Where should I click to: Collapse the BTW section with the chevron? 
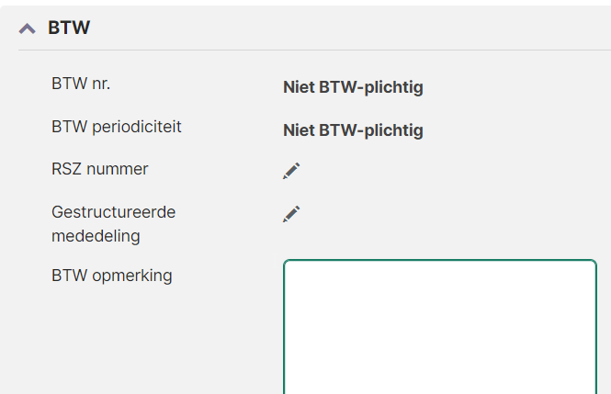coord(28,28)
